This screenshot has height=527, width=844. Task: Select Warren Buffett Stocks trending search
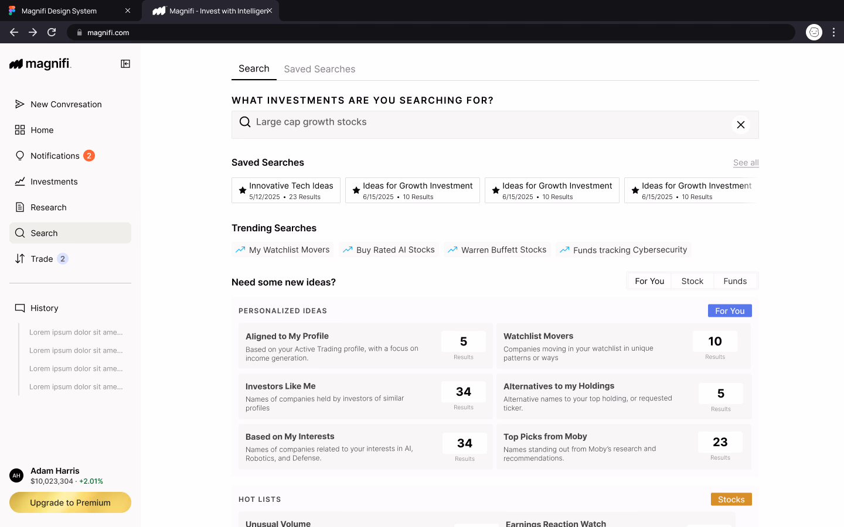pos(497,250)
